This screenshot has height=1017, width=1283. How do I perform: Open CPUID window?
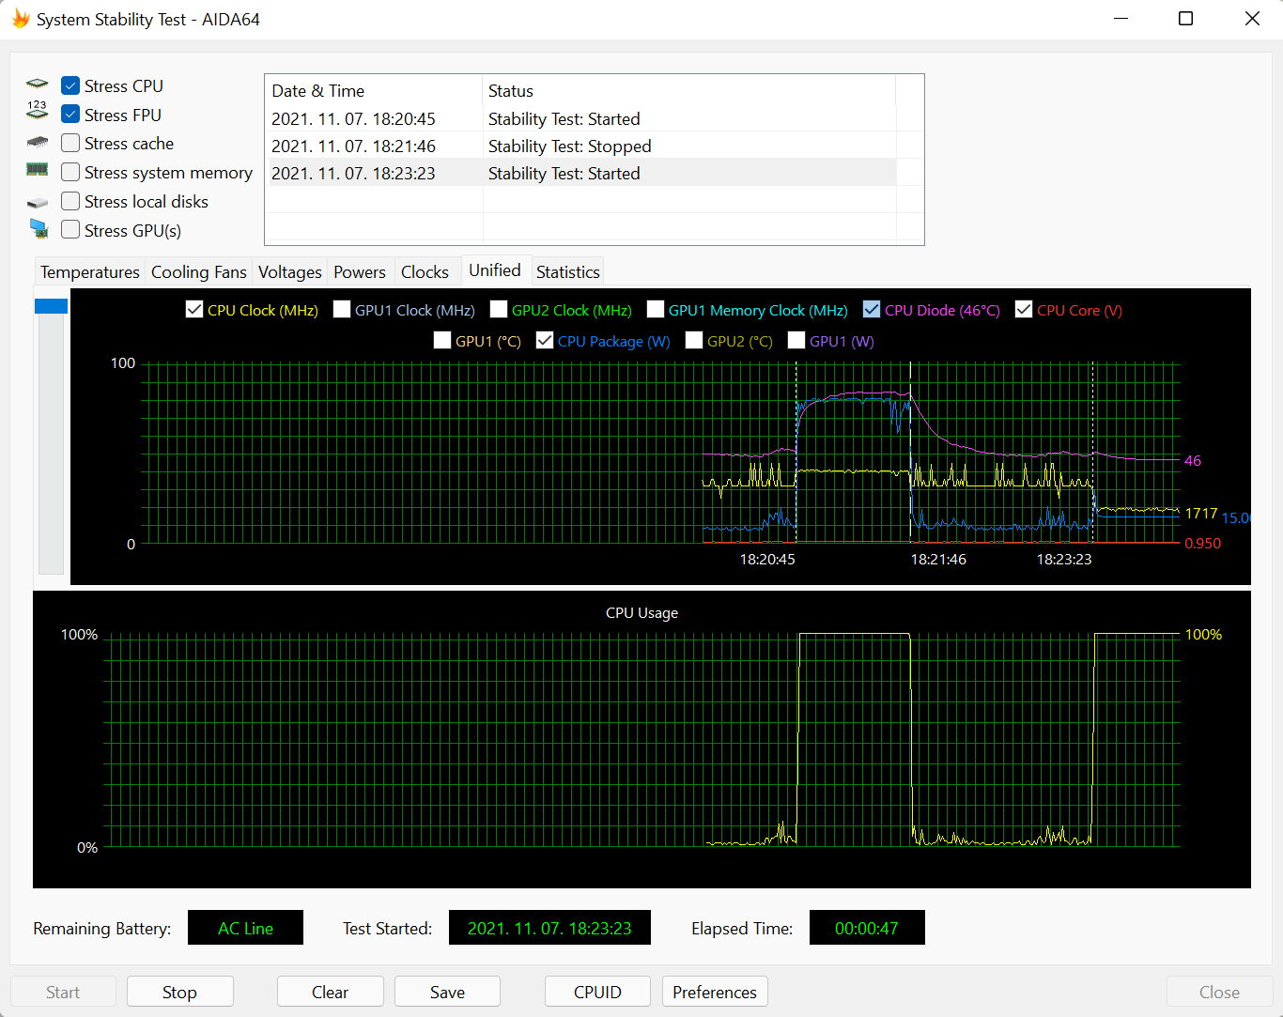click(x=597, y=992)
